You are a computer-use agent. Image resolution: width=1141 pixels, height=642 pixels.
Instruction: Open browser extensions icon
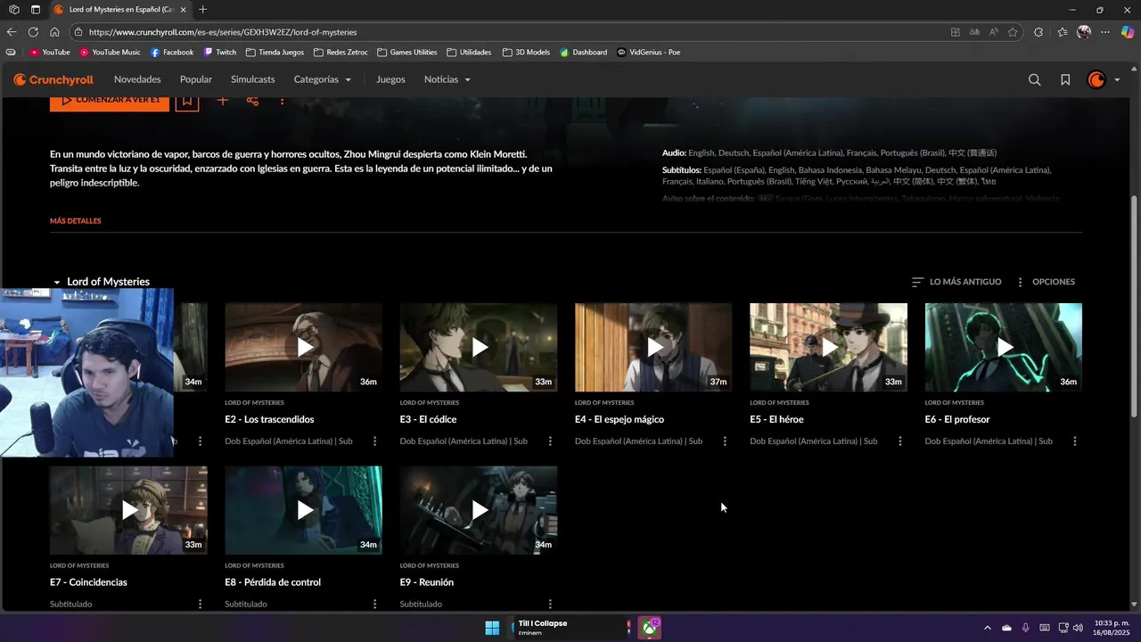pos(1038,32)
